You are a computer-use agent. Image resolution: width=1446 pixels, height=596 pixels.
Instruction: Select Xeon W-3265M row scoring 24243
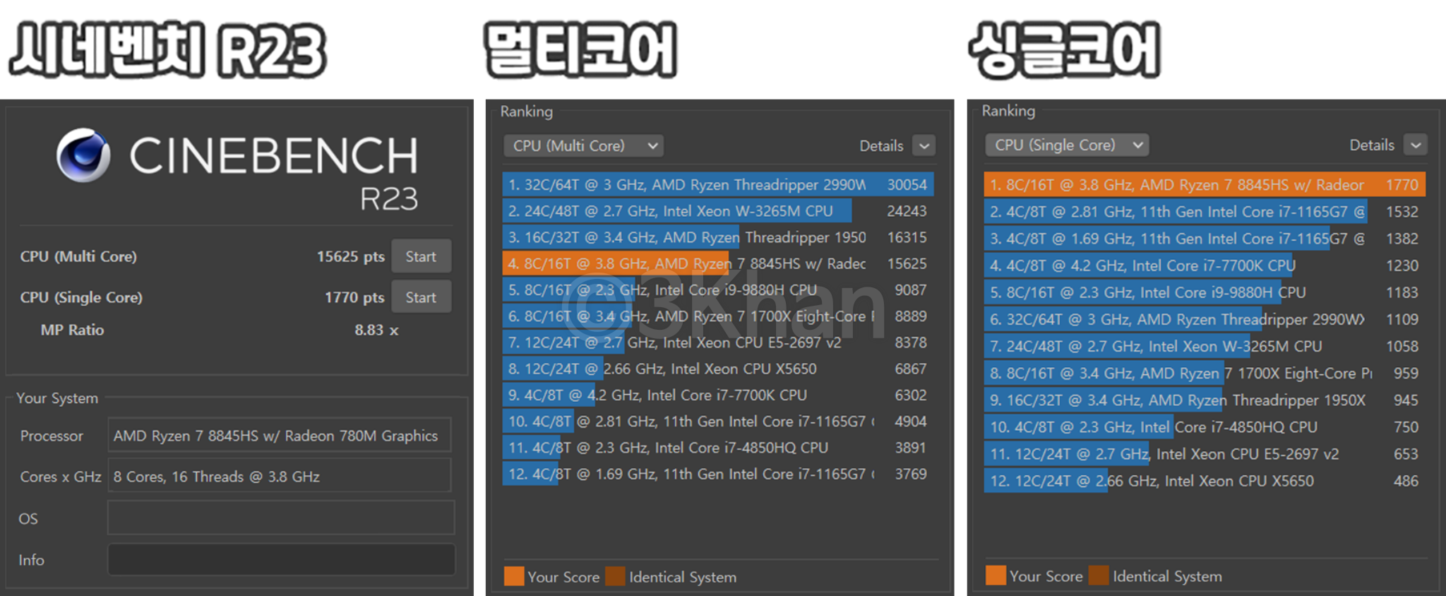click(x=718, y=211)
